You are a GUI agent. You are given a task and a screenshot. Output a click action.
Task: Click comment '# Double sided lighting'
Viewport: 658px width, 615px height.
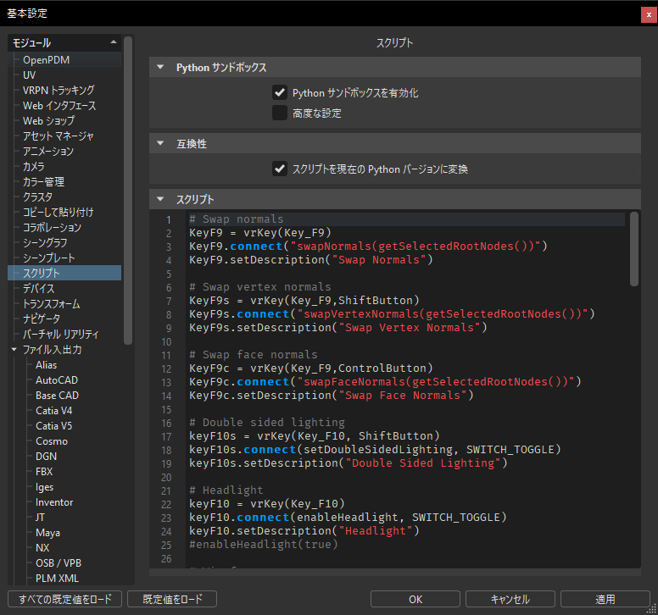click(x=267, y=422)
